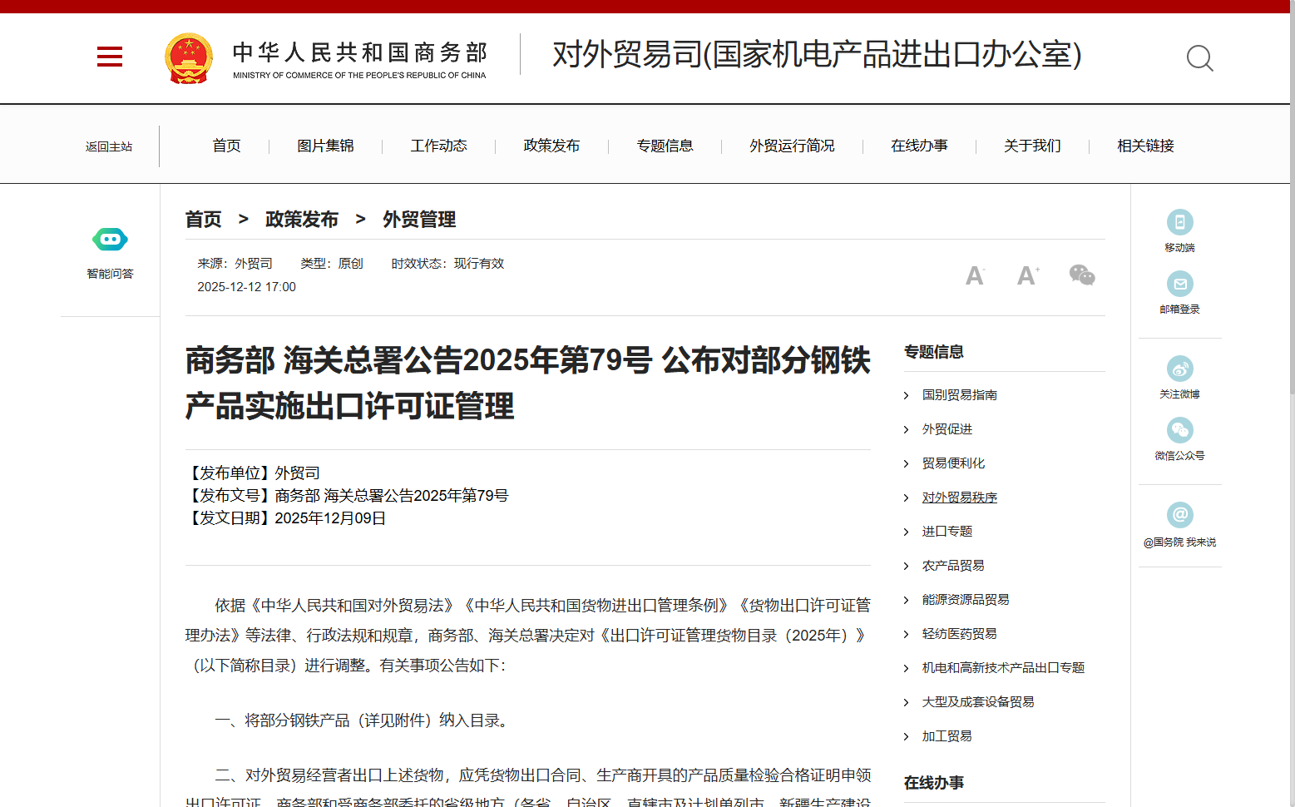The height and width of the screenshot is (807, 1295).
Task: Open the 外贸运行简况 menu item
Action: [791, 146]
